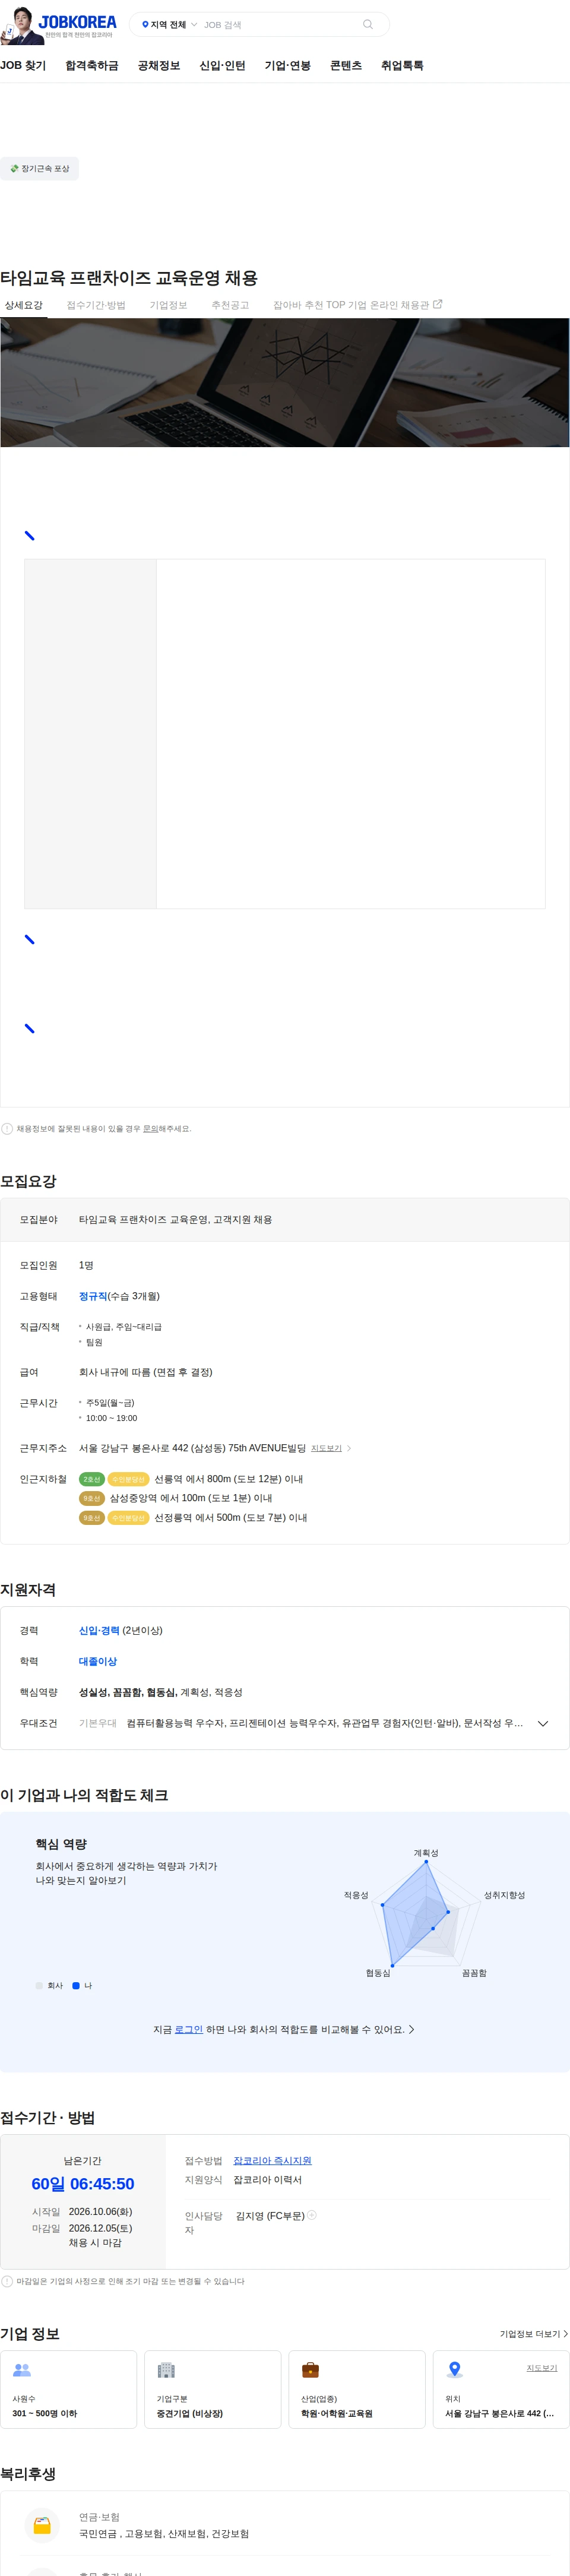
Task: Click the laptop banner image
Action: 285,382
